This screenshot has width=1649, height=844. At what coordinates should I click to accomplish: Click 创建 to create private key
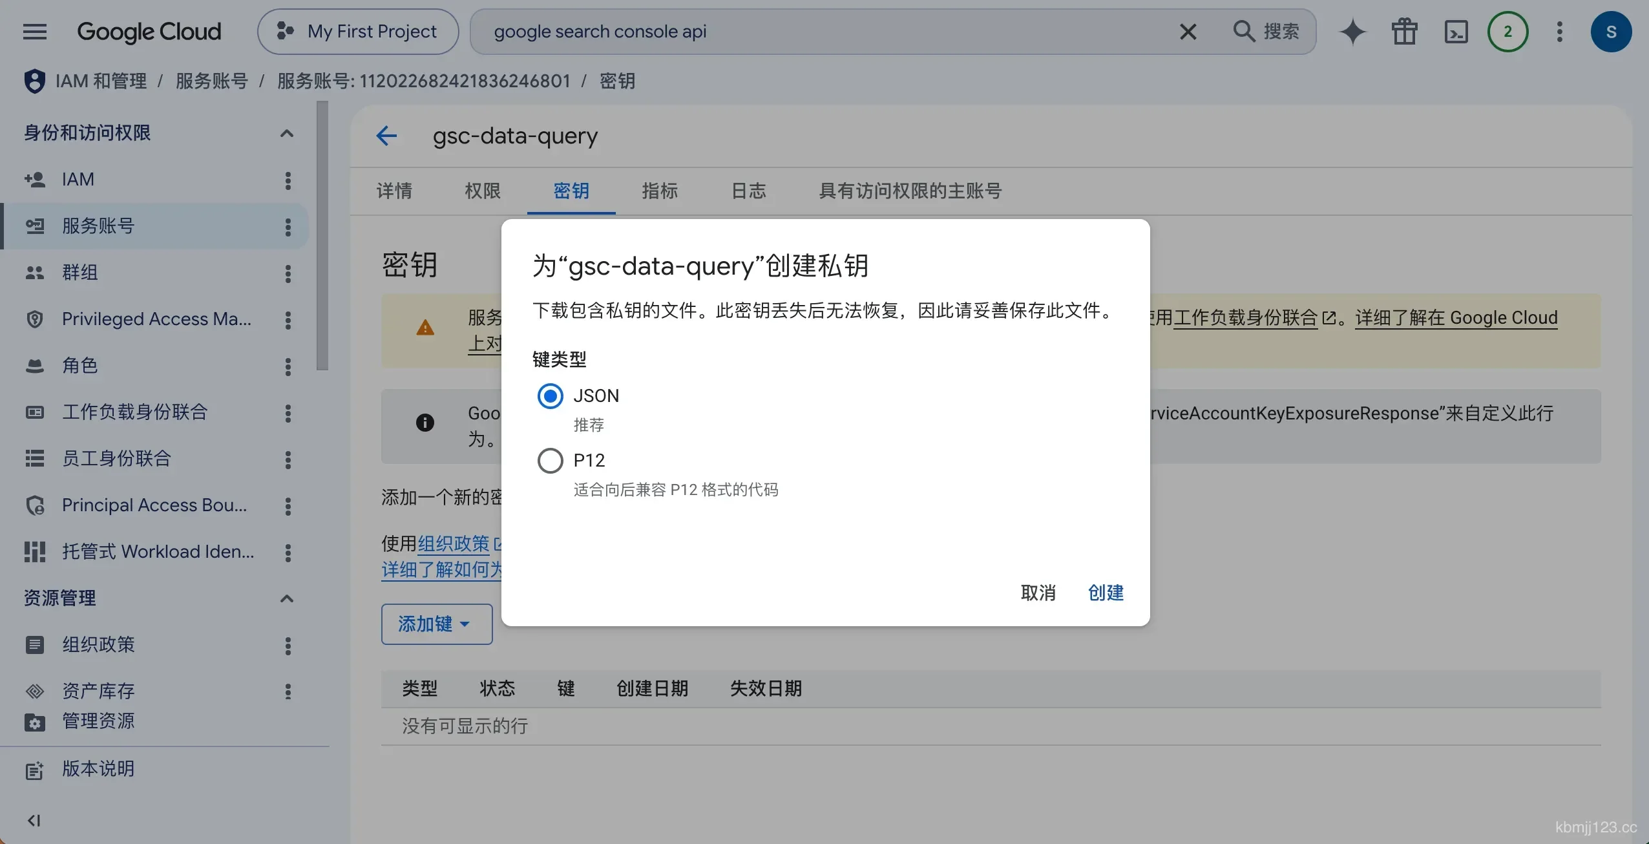tap(1106, 593)
